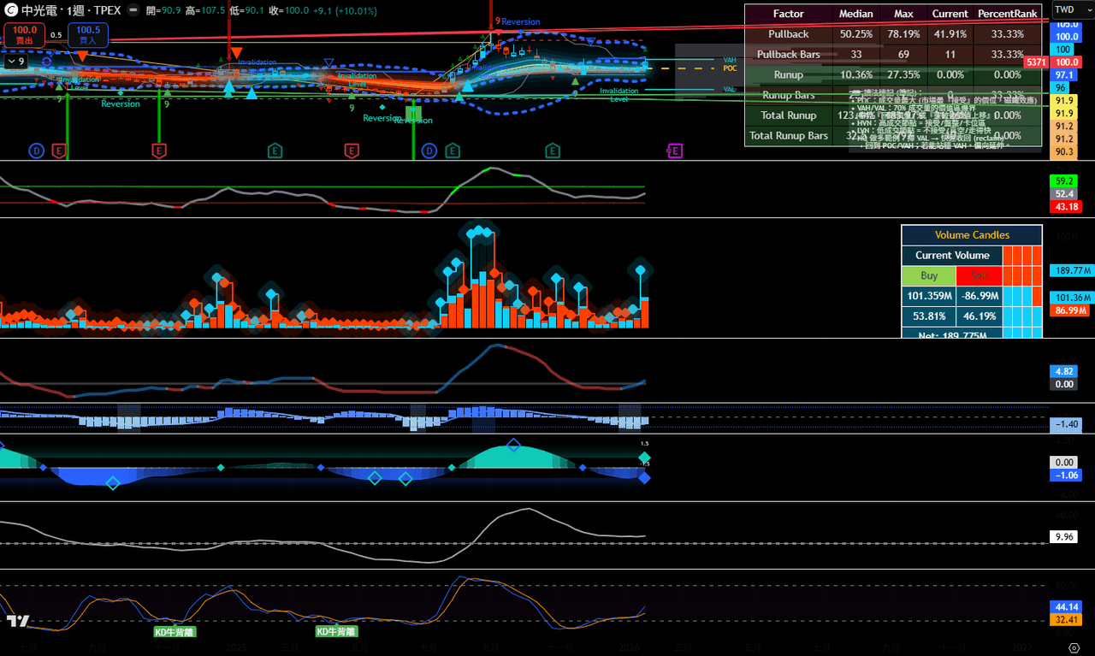Click the second KD牛背離 divergence label
The height and width of the screenshot is (656, 1095).
(336, 631)
